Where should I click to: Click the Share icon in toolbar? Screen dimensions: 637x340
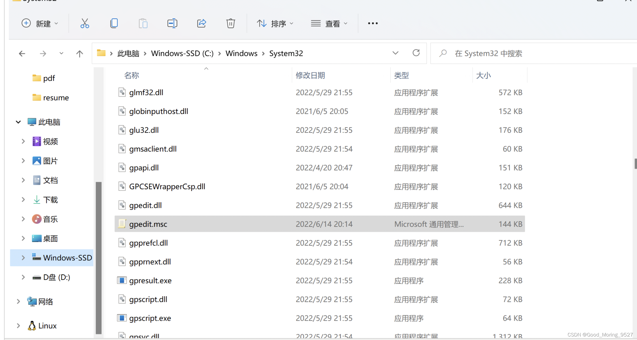point(201,24)
